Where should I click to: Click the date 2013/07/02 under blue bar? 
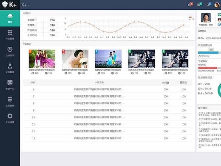click(x=204, y=56)
